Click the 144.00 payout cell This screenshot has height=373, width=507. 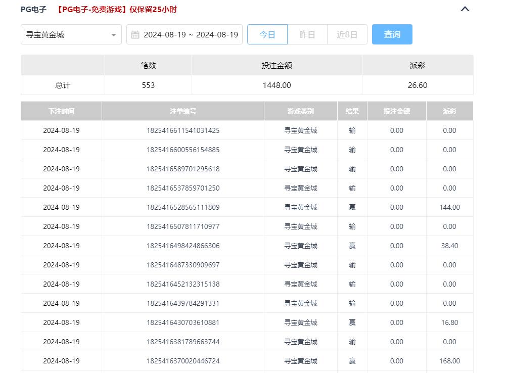449,207
